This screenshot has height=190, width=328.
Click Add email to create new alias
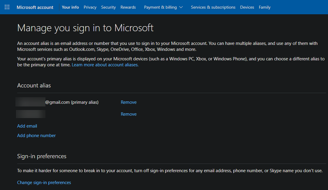pyautogui.click(x=27, y=126)
